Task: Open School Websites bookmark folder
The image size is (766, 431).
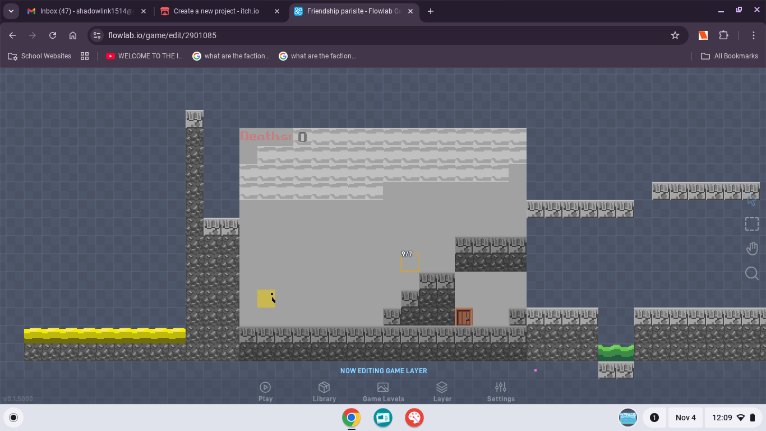Action: click(x=40, y=56)
